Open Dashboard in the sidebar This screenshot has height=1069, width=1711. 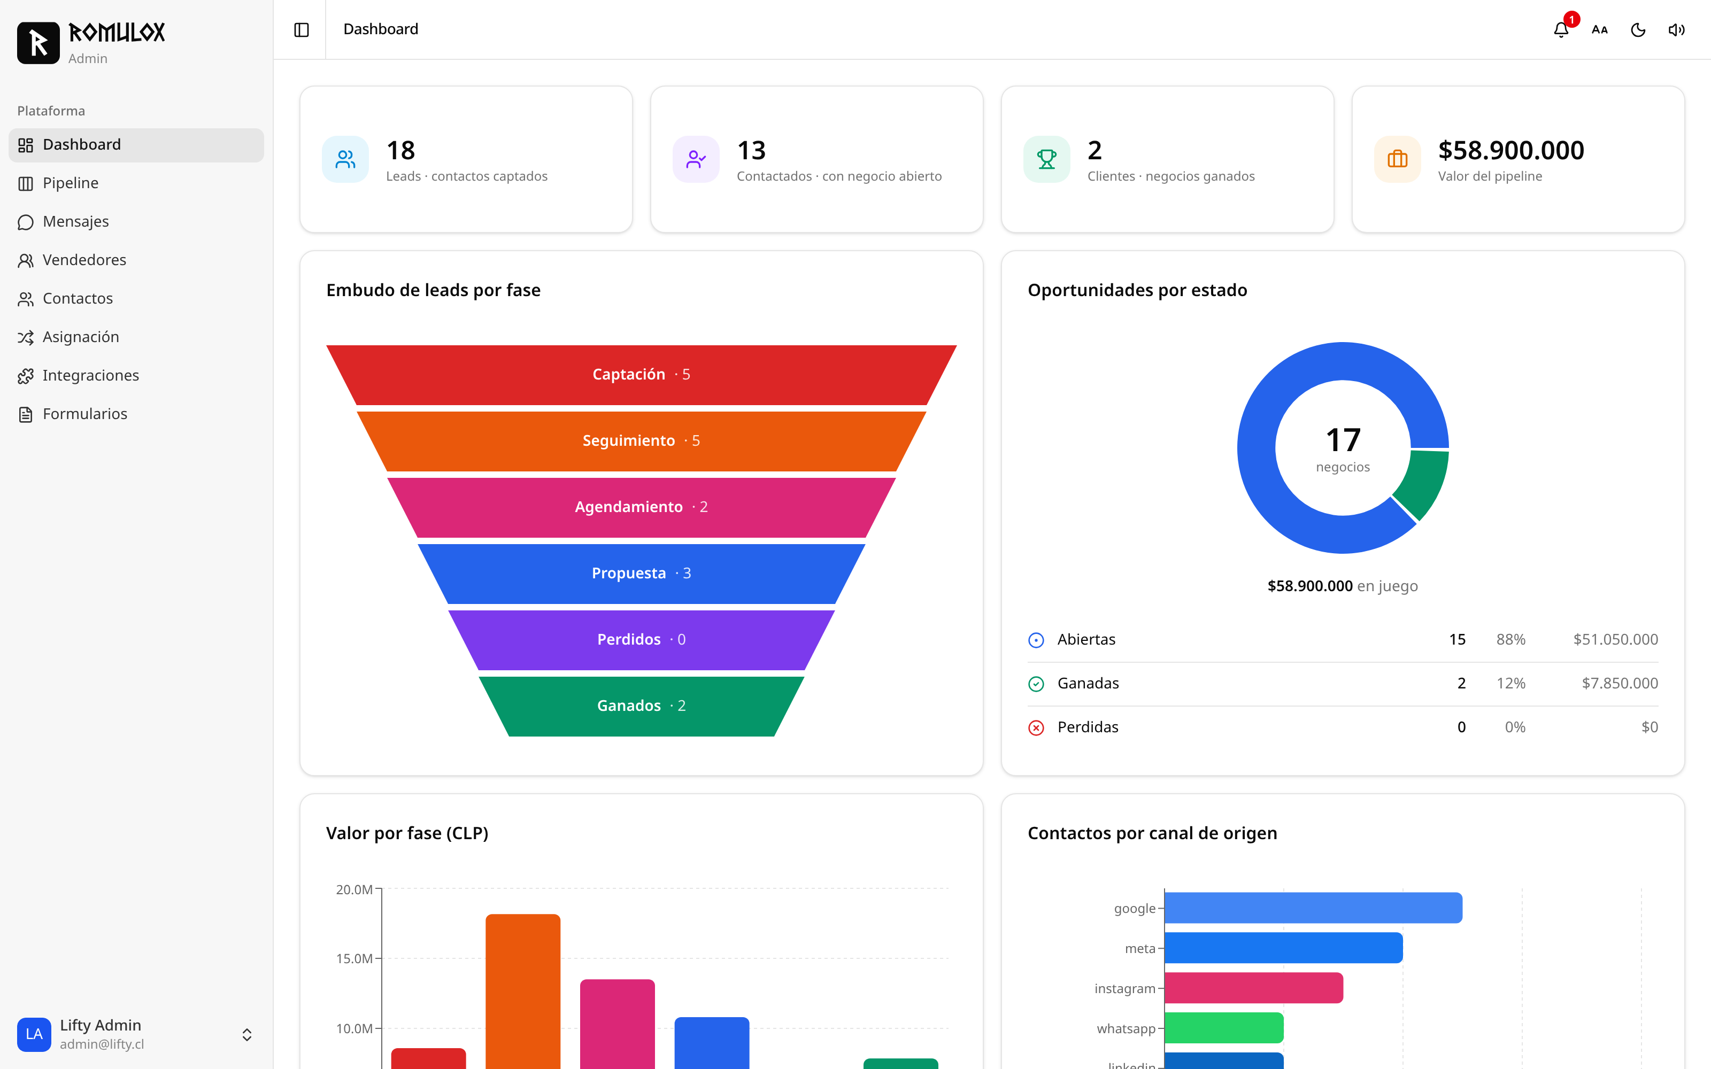136,145
